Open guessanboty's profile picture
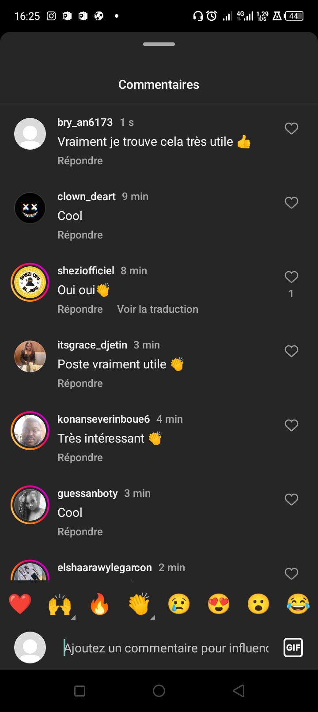Screen dimensions: 318x712 coord(30,505)
